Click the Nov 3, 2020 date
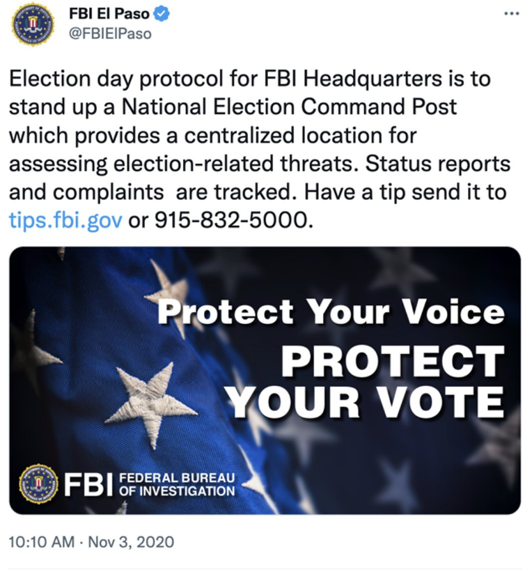532x572 pixels. click(x=131, y=542)
